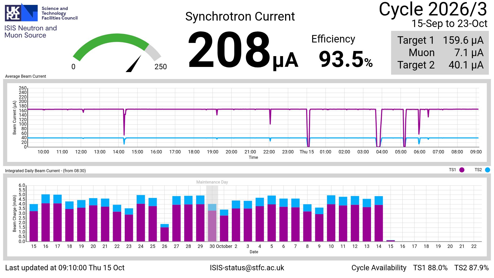This screenshot has width=494, height=278.
Task: Click the UKRI logo icon
Action: point(21,12)
